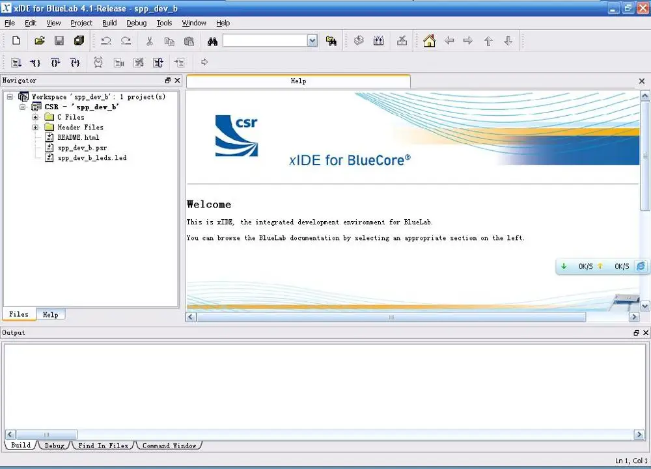Click the help forward arrow
Image resolution: width=651 pixels, height=469 pixels.
pyautogui.click(x=468, y=40)
